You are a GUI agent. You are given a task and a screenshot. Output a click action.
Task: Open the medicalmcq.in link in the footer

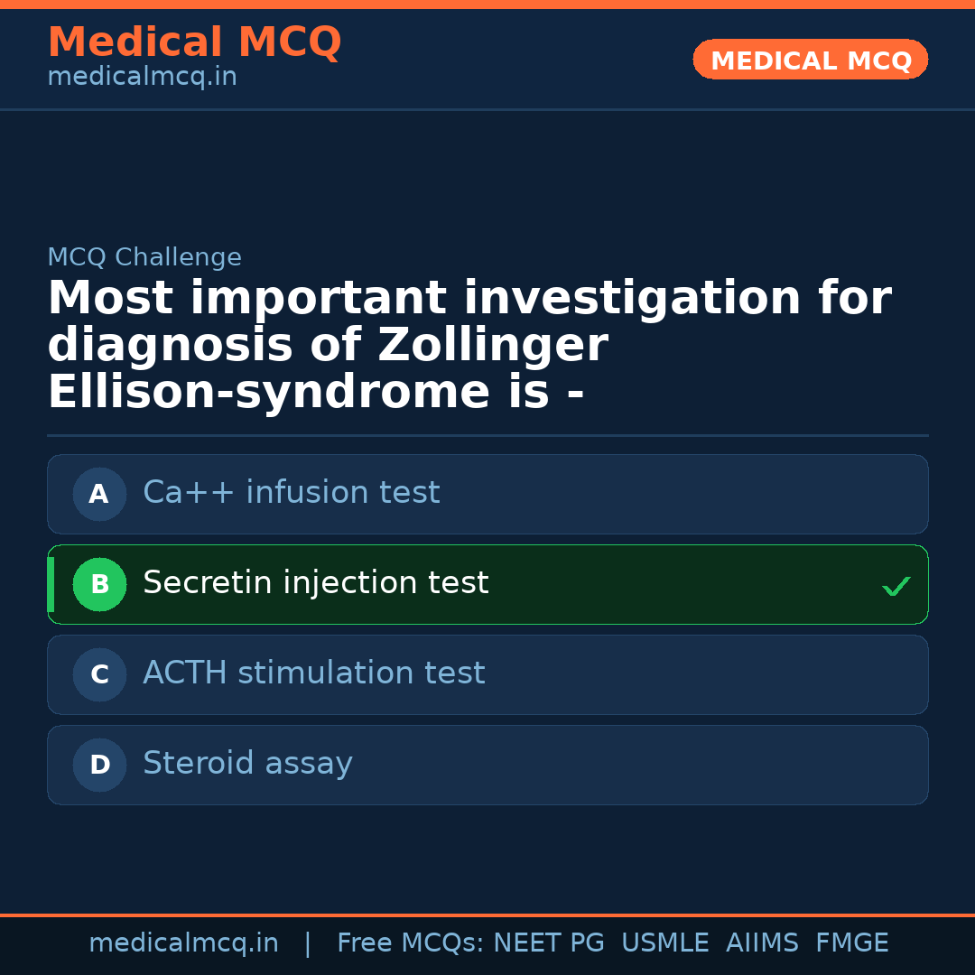click(x=183, y=943)
